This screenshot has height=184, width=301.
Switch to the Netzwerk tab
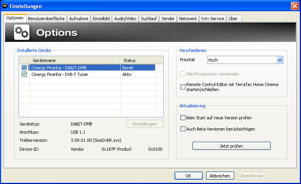[x=188, y=19]
